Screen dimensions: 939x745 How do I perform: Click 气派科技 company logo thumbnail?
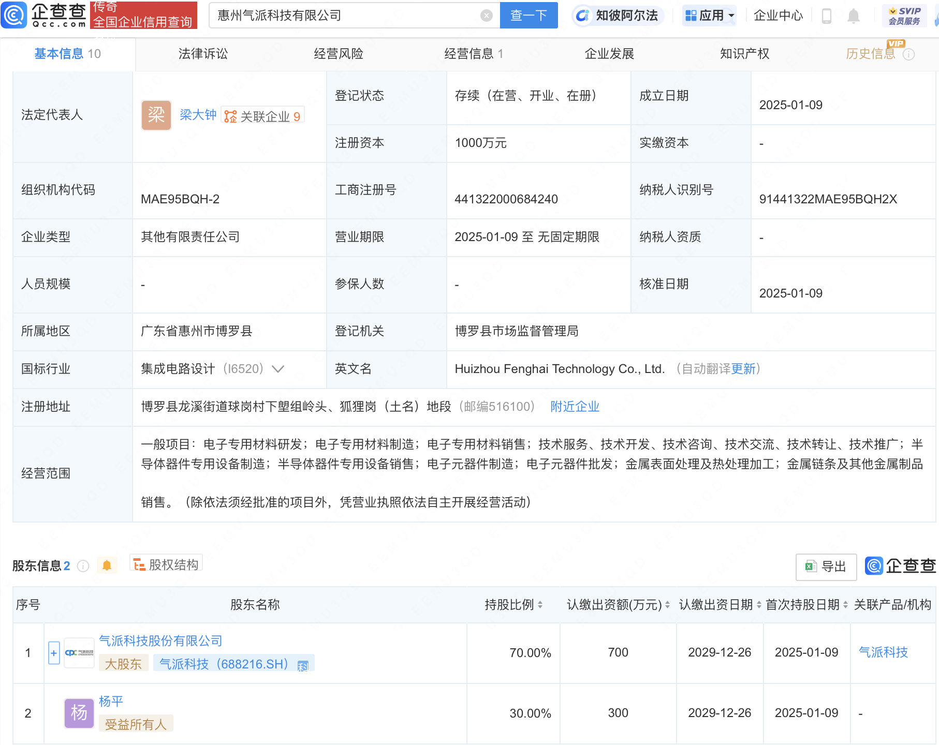79,653
